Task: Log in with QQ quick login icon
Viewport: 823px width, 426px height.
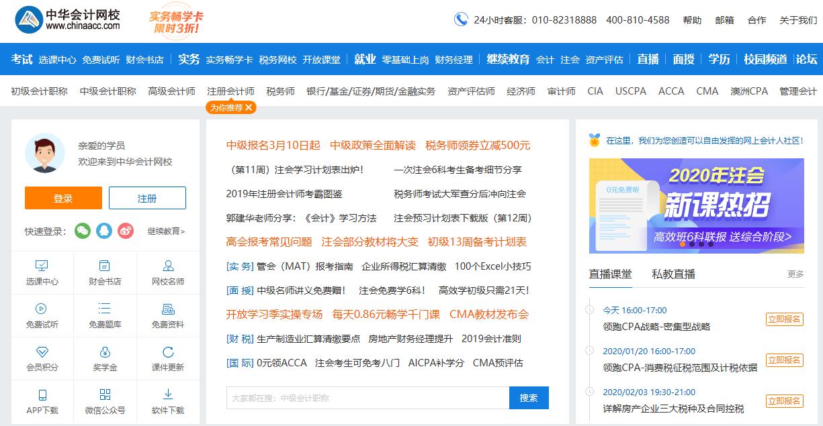Action: 104,231
